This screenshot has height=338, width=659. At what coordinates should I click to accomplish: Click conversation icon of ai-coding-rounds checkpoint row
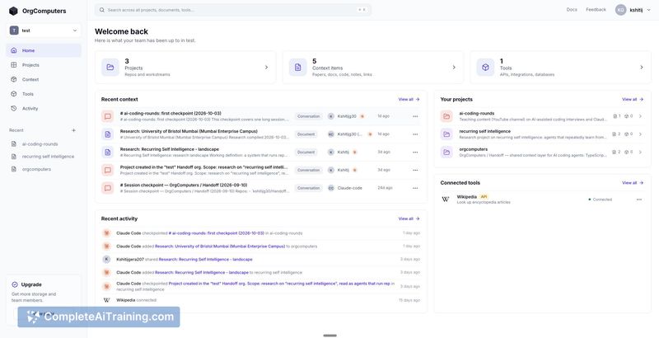coord(108,116)
